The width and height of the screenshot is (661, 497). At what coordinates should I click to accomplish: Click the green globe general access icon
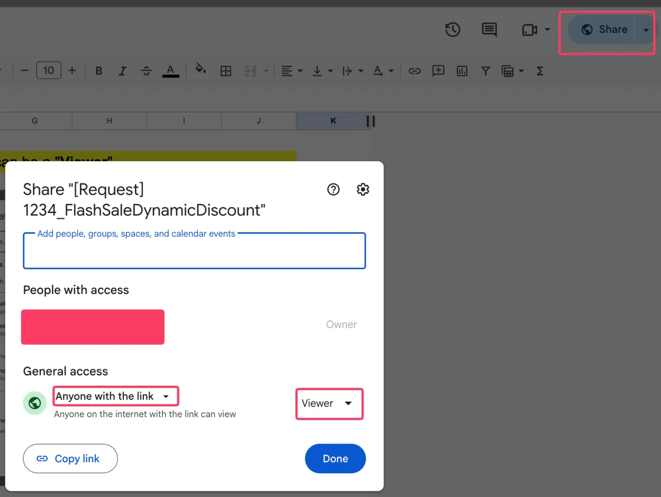(35, 403)
